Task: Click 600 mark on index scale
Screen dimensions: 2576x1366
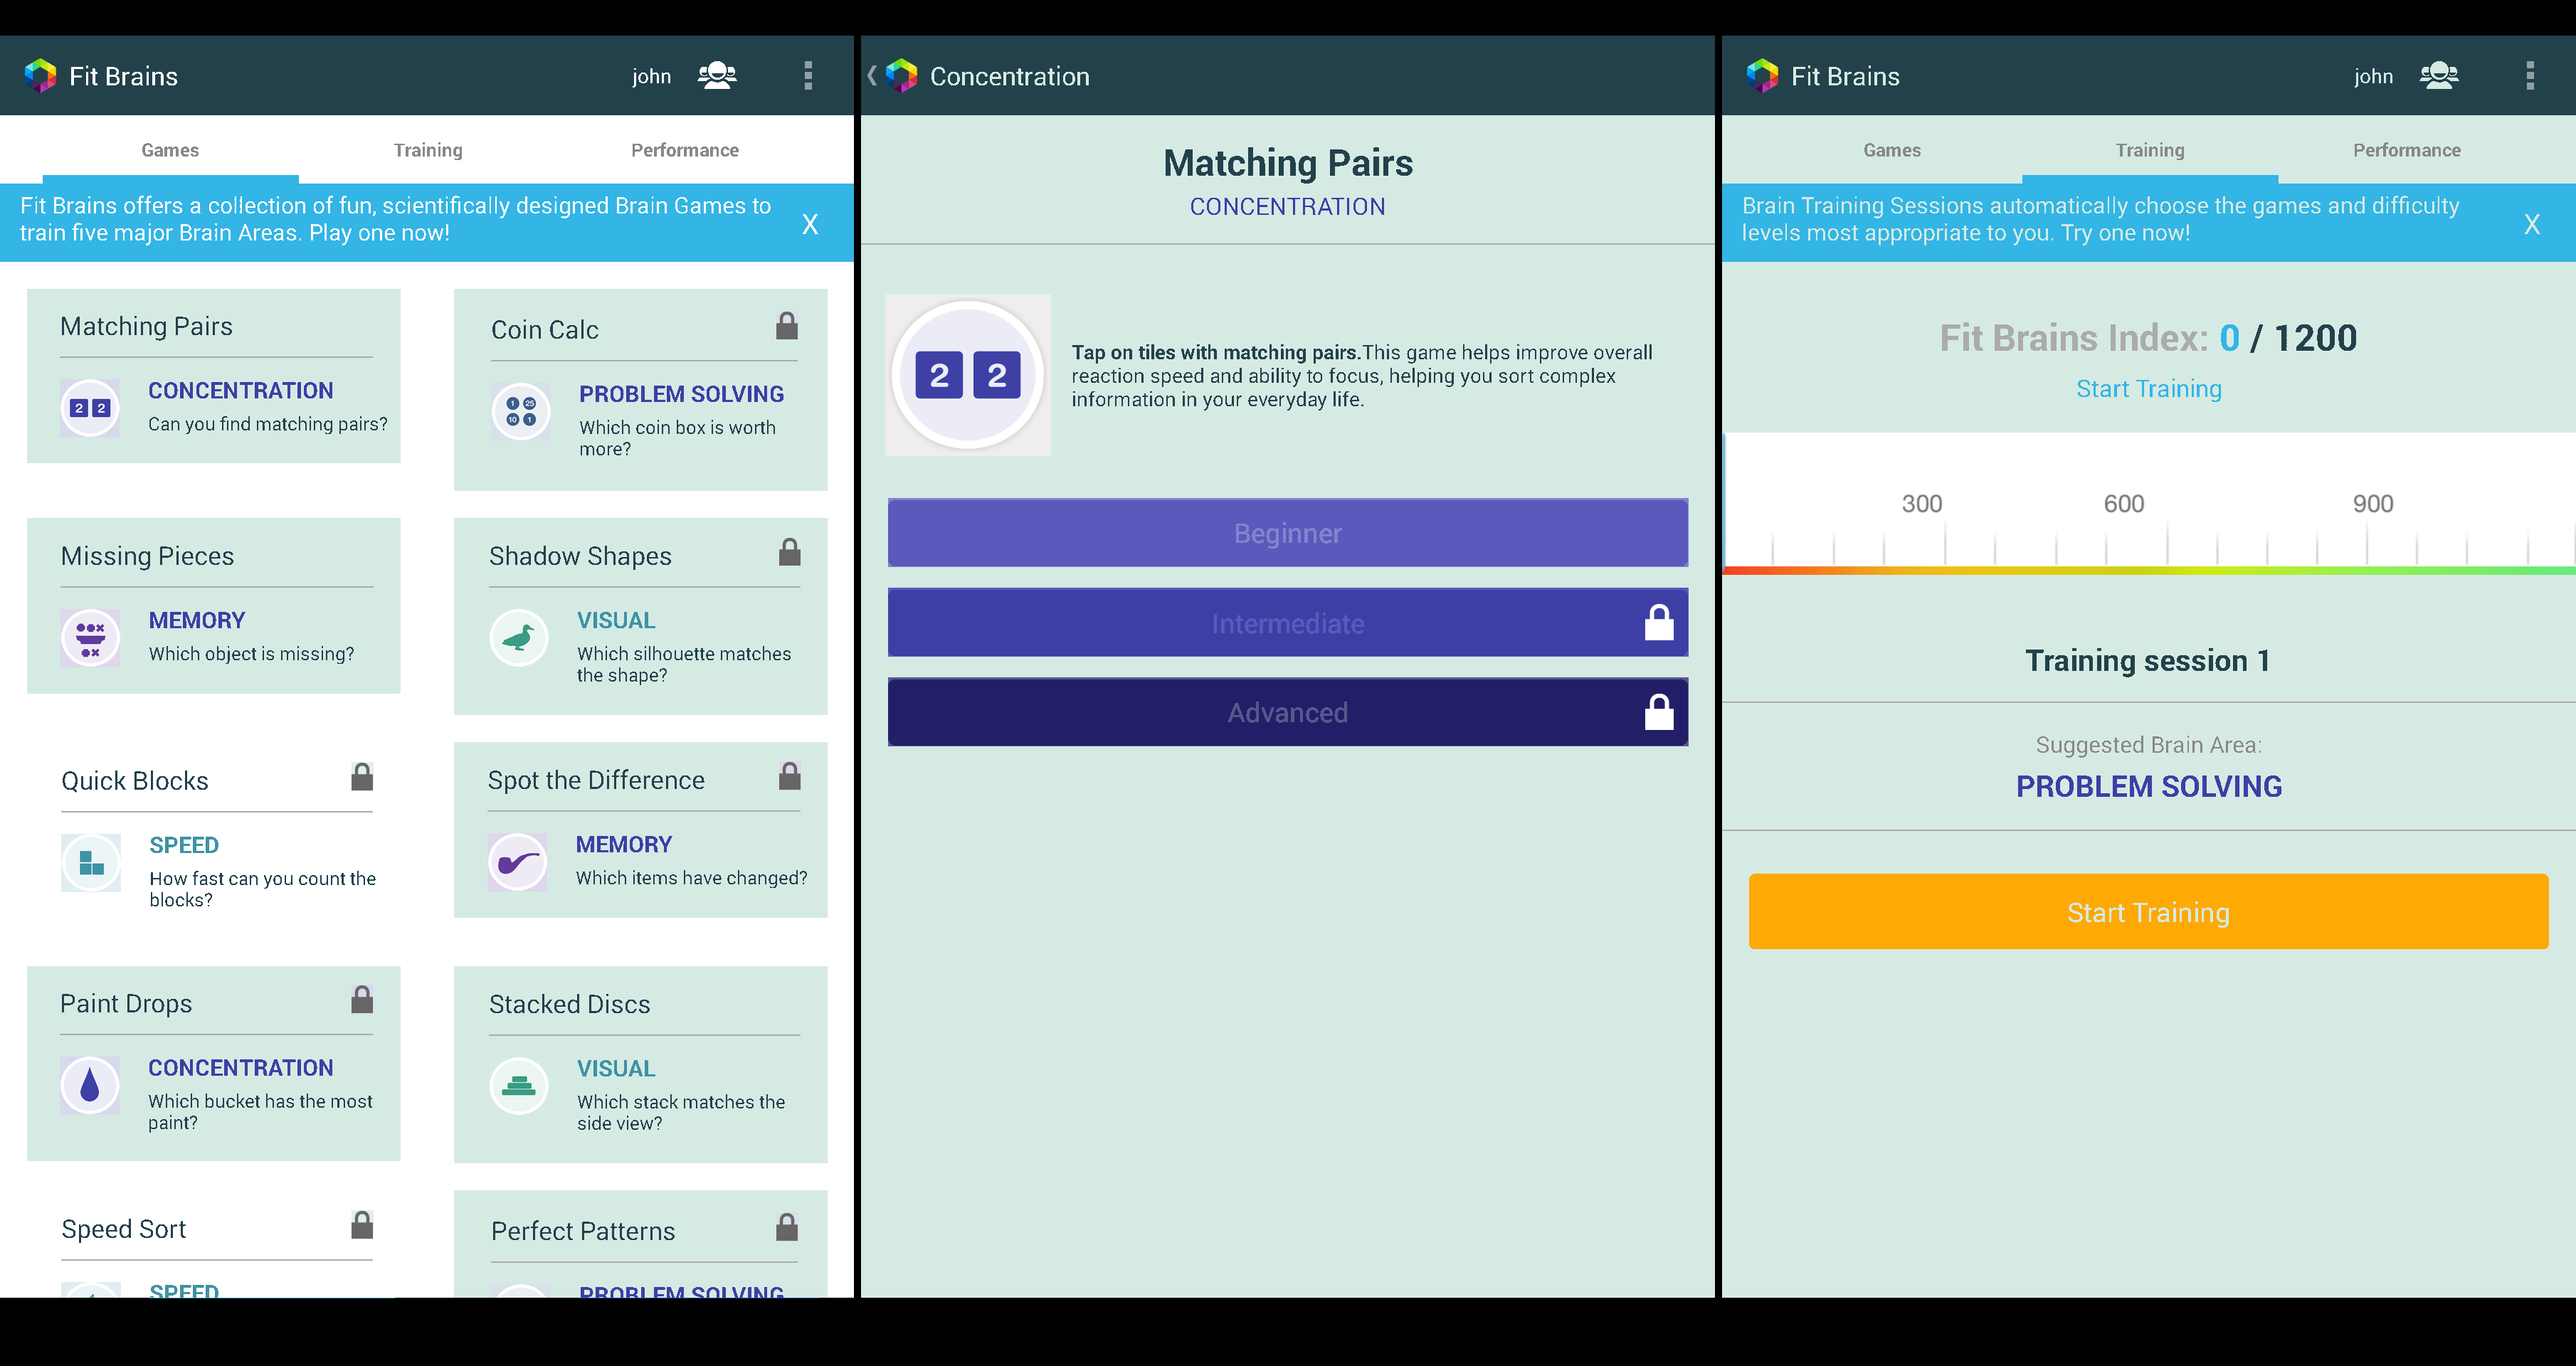Action: pyautogui.click(x=2124, y=503)
